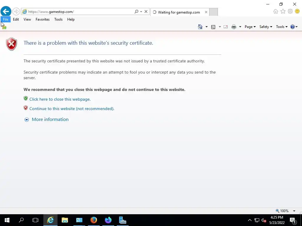Open the Action Center notifications icon

pyautogui.click(x=293, y=220)
